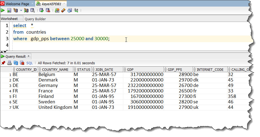This screenshot has width=260, height=137.
Task: Open the Query Builder sub-tab
Action: pos(35,19)
